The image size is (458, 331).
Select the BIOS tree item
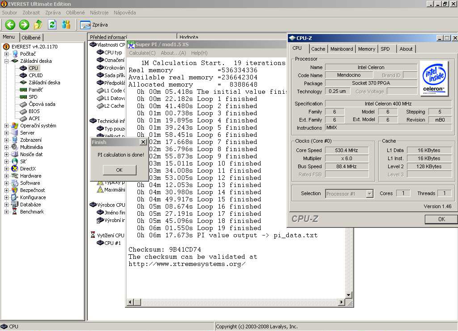tap(34, 111)
